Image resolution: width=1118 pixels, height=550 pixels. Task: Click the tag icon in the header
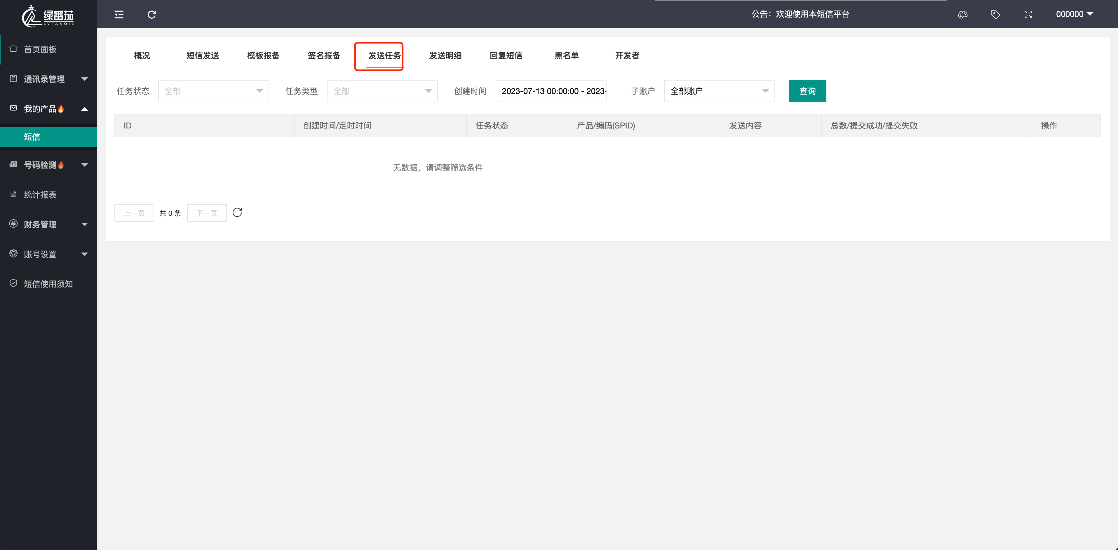tap(995, 14)
